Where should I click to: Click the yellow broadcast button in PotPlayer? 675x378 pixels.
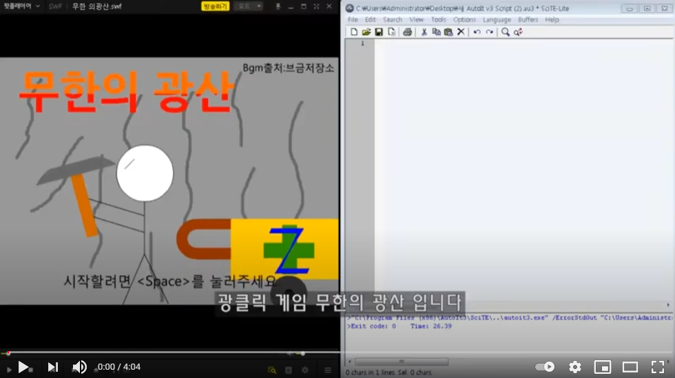pos(215,6)
